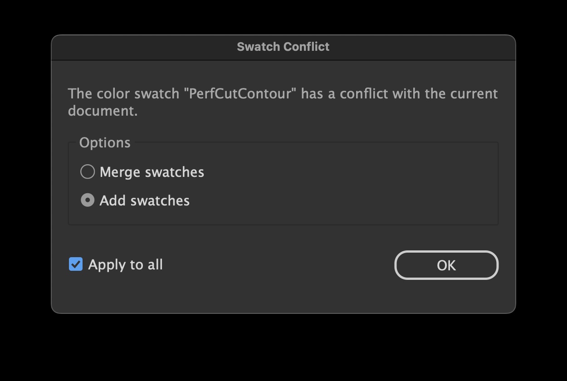Click the filled radio beside Add swatches

pyautogui.click(x=88, y=200)
